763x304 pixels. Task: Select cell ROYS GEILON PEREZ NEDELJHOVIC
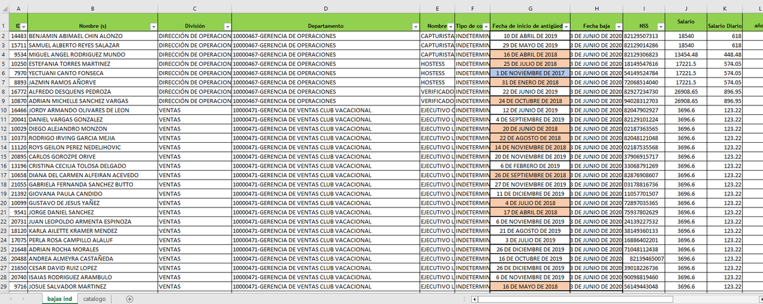point(93,147)
